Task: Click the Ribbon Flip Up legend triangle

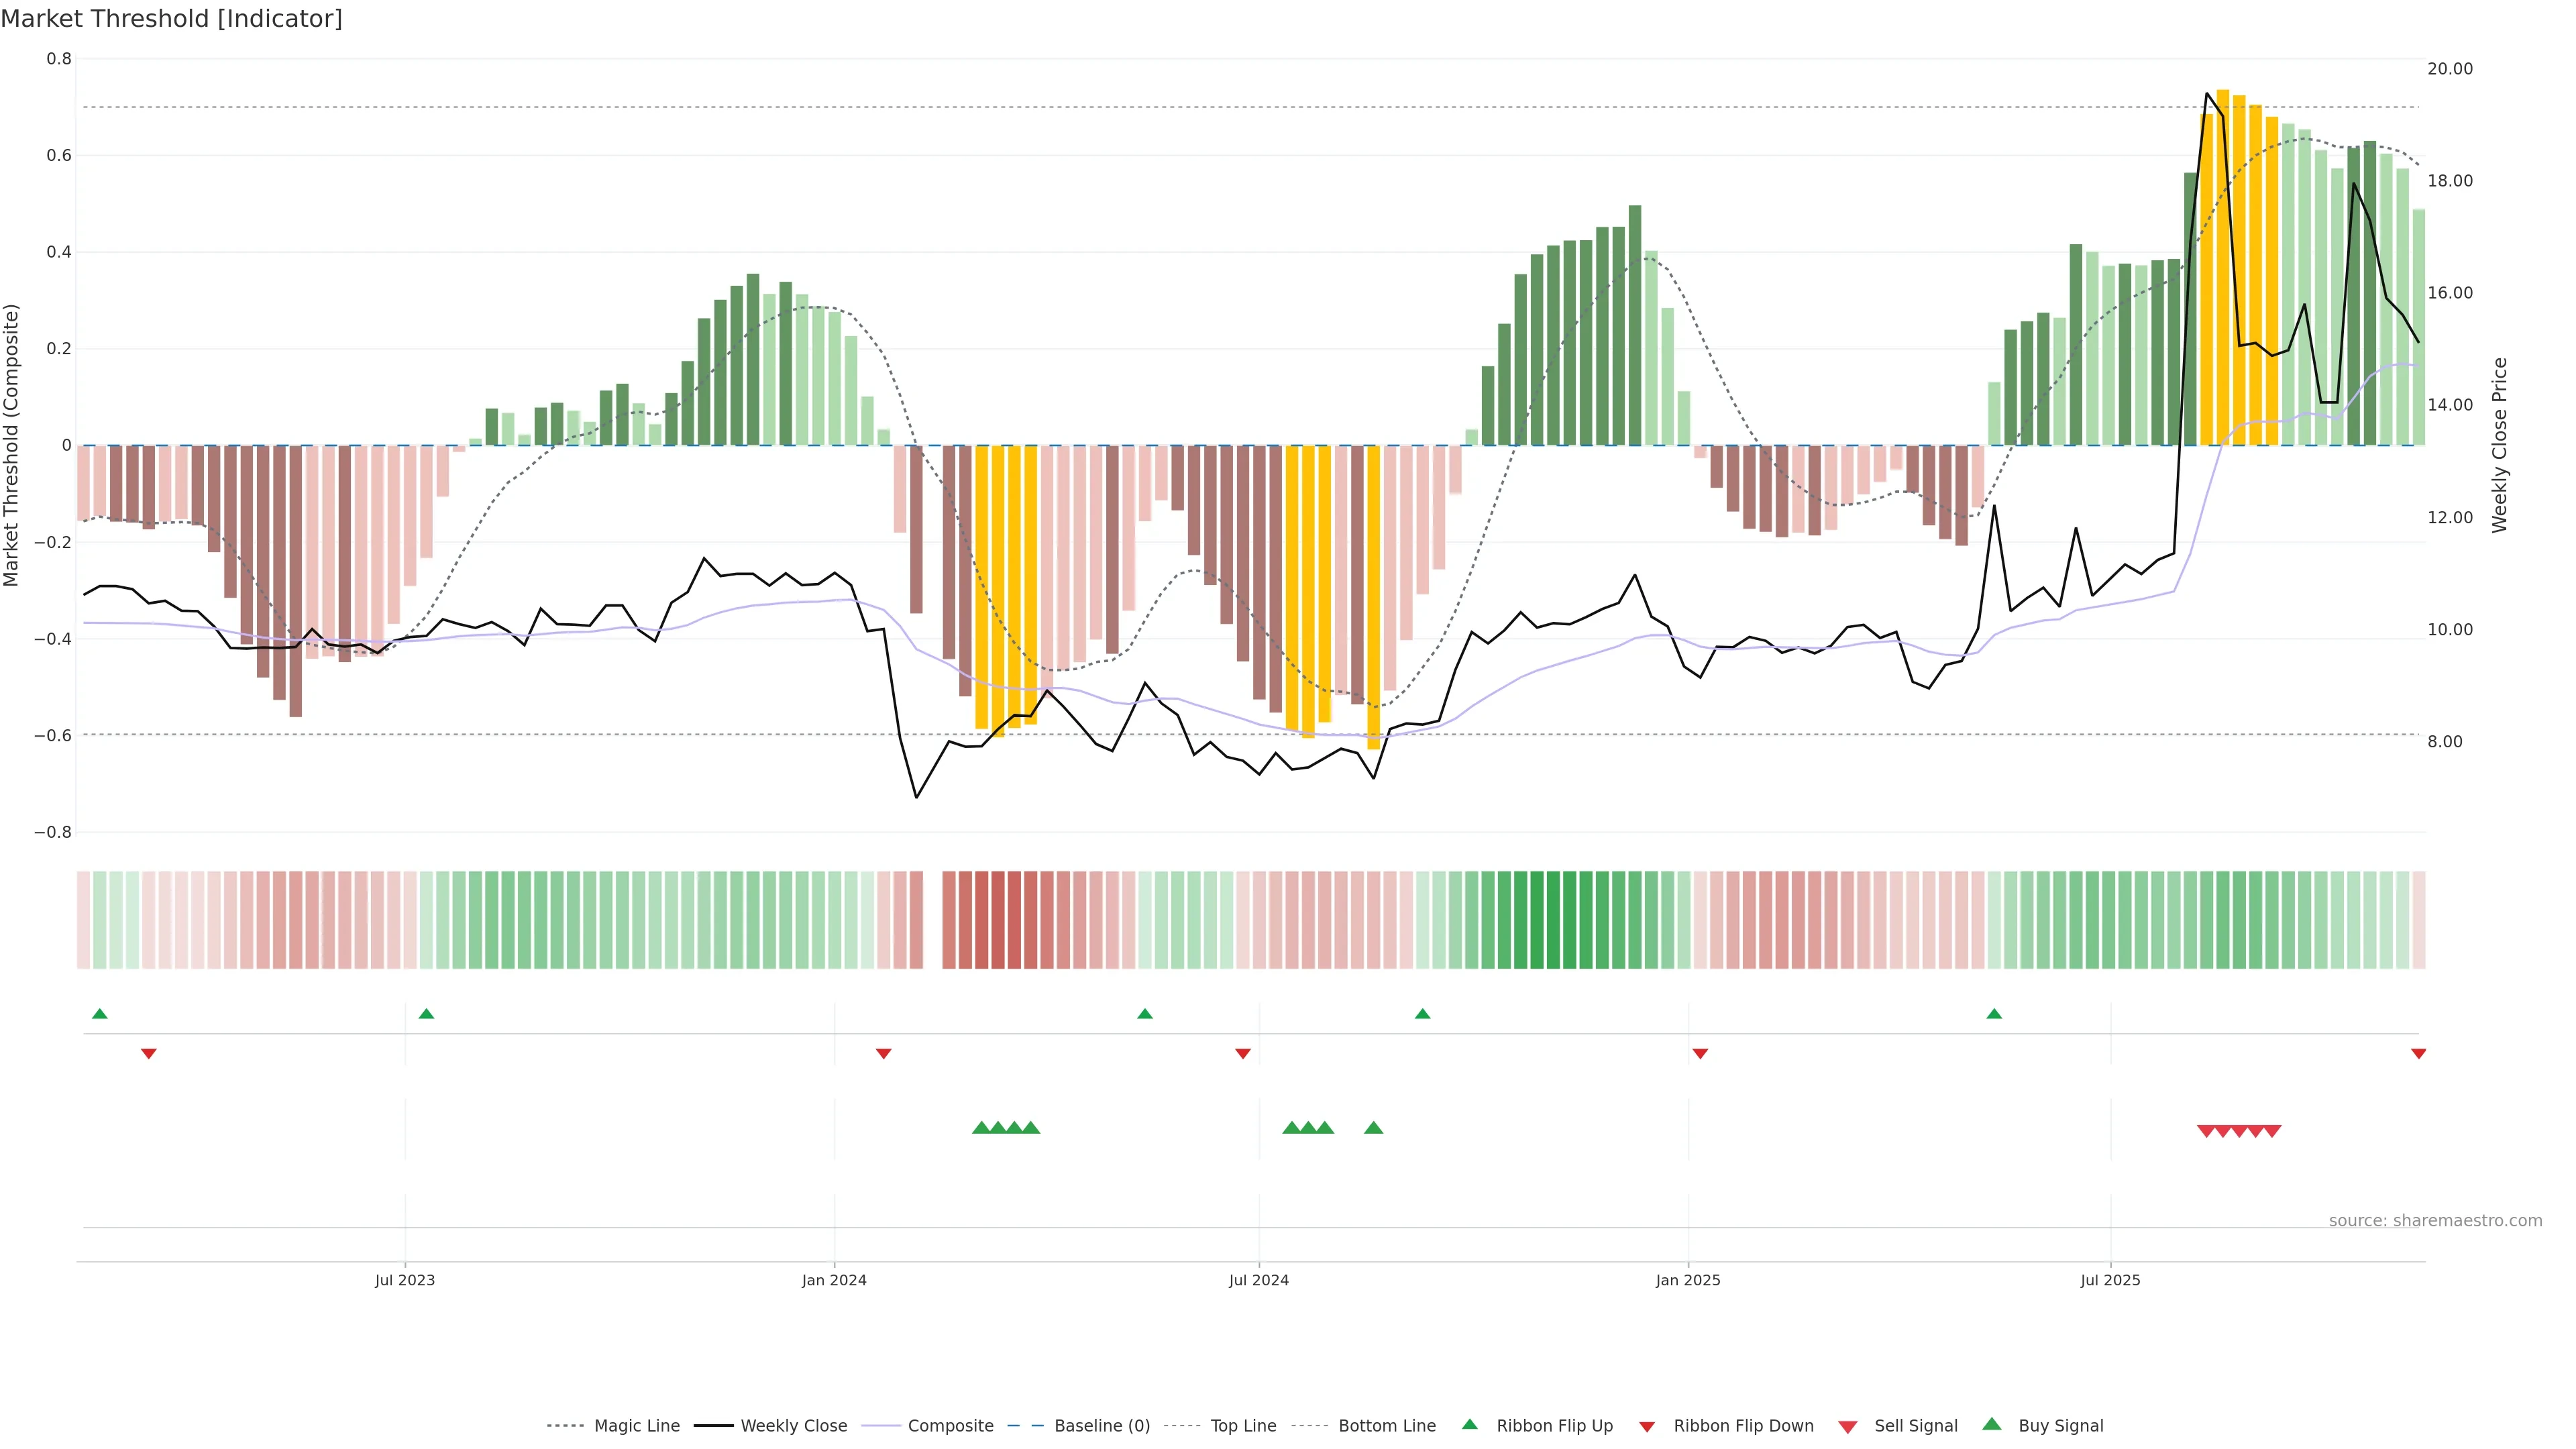Action: coord(1469,1424)
